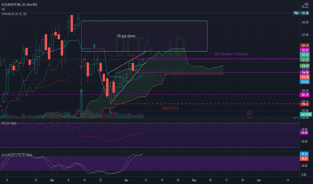Viewport: 313px width, 184px height.
Task: Click the magenta 322.67 price tag
Action: pyautogui.click(x=305, y=50)
